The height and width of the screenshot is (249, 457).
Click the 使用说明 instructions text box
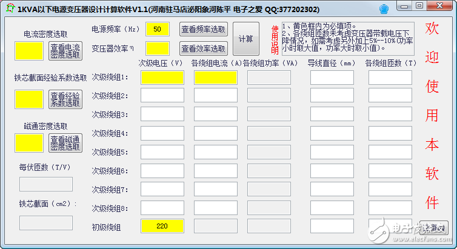[348, 39]
